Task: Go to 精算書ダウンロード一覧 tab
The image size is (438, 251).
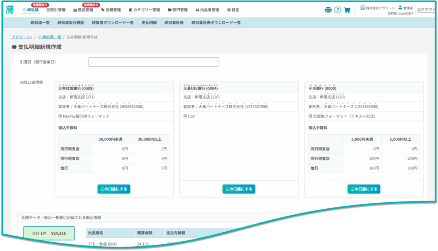Action: (x=112, y=23)
